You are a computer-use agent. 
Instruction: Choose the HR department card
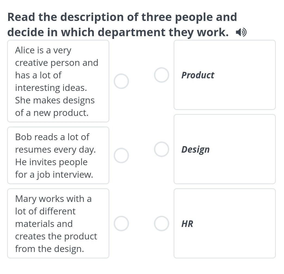(x=224, y=223)
